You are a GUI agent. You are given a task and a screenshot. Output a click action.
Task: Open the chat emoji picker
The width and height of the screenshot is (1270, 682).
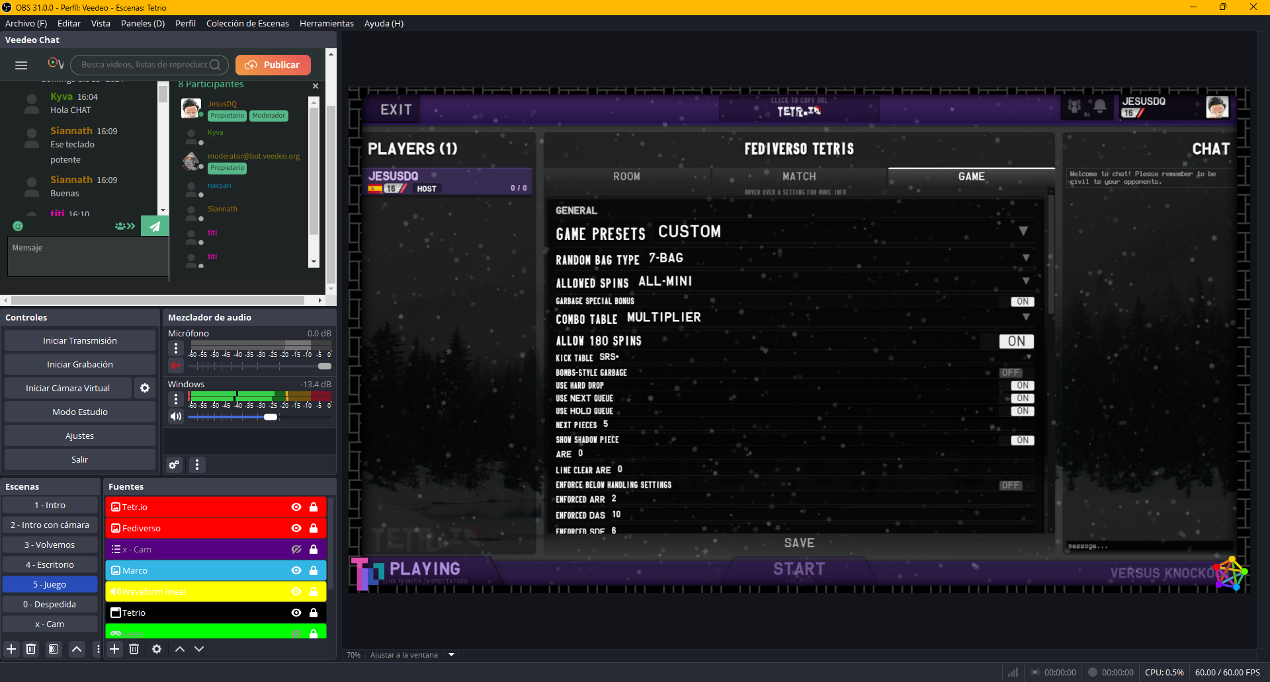pos(18,226)
